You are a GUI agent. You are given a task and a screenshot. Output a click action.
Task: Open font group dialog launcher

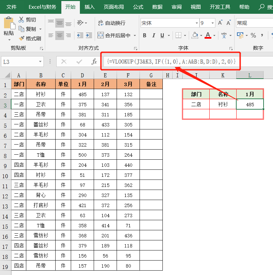231,49
